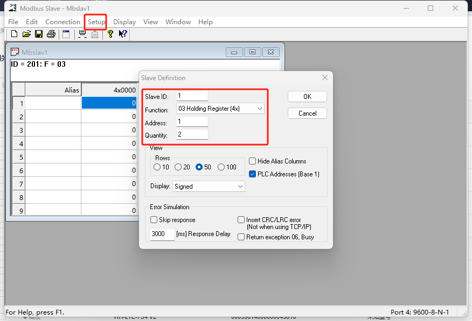The image size is (472, 321).
Task: Click the Response Delay input field
Action: (x=162, y=234)
